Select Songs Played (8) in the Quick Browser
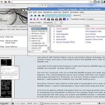The image size is (105, 105). pos(39,46)
